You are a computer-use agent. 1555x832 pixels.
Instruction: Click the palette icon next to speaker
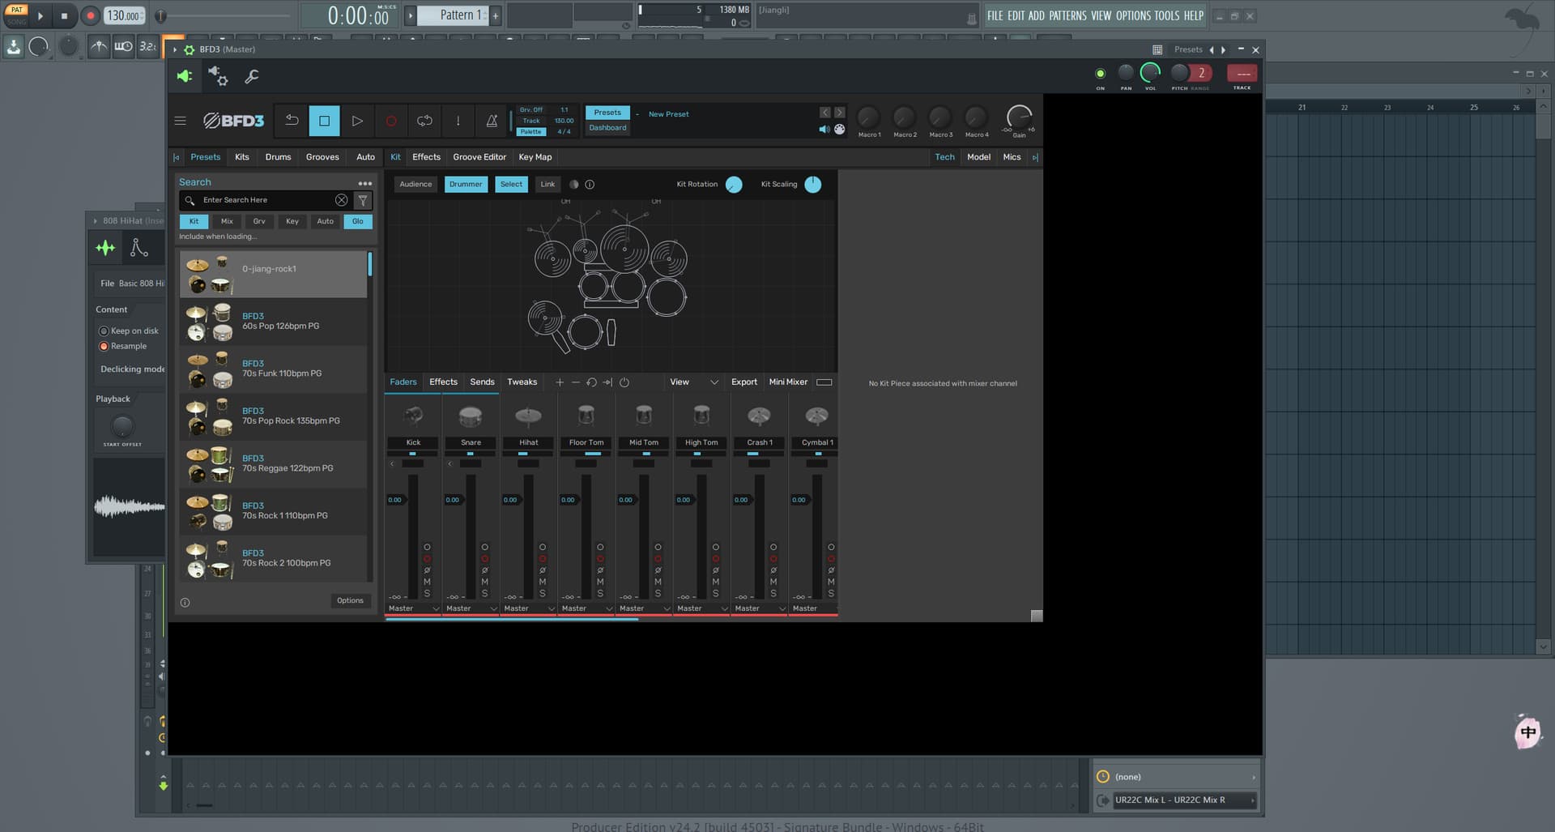point(840,129)
